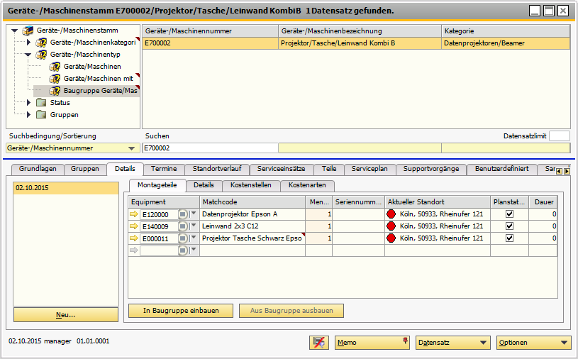Open the Details sub-tab beside Montageteile
578x359 pixels.
point(204,185)
